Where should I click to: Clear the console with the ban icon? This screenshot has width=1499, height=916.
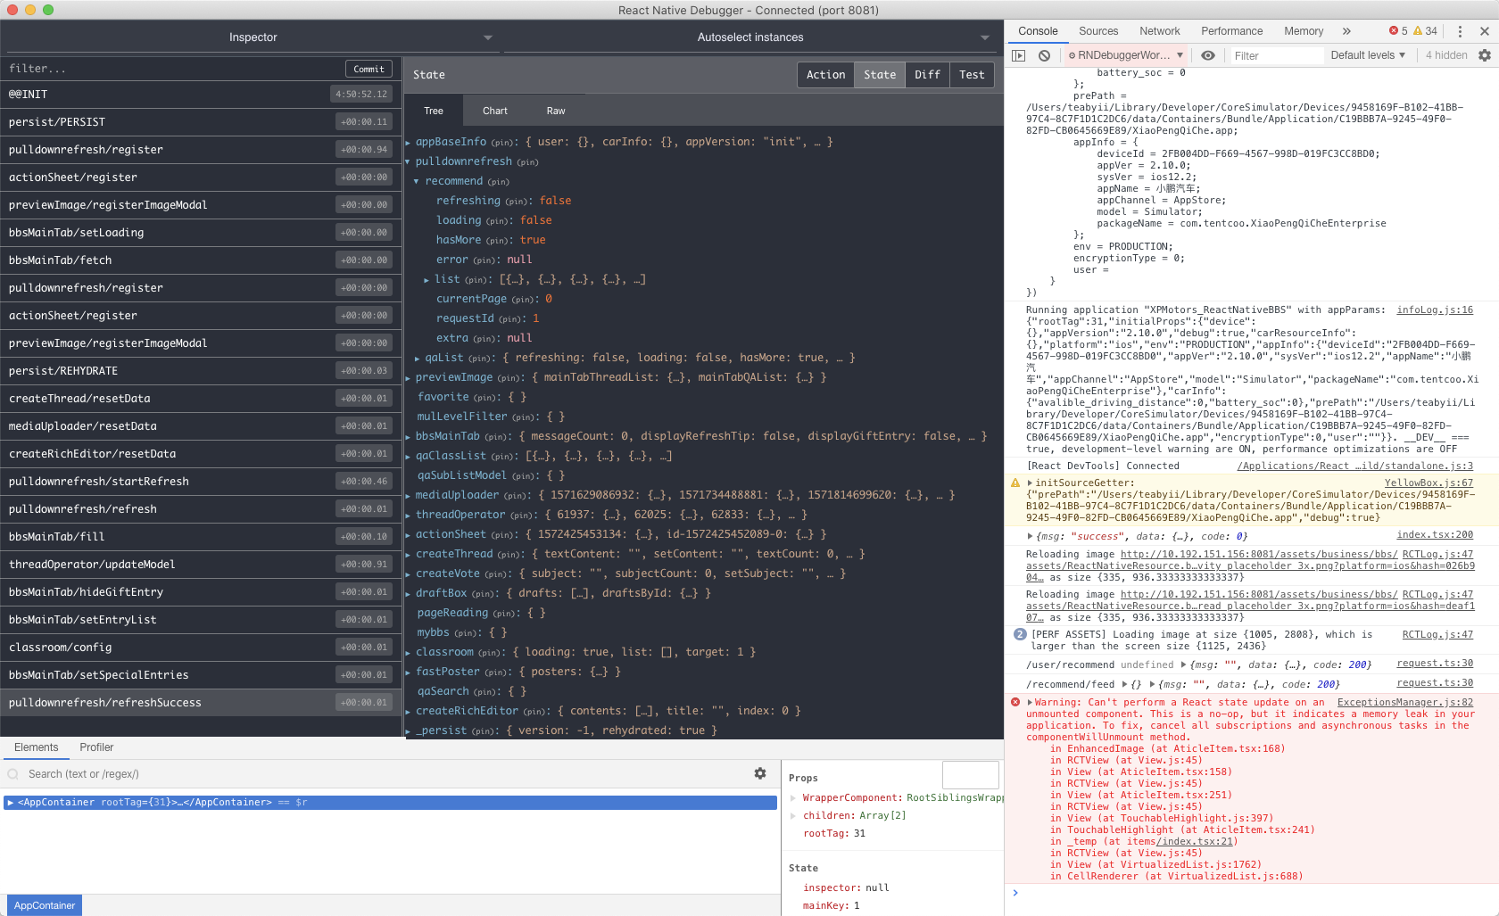pos(1044,55)
